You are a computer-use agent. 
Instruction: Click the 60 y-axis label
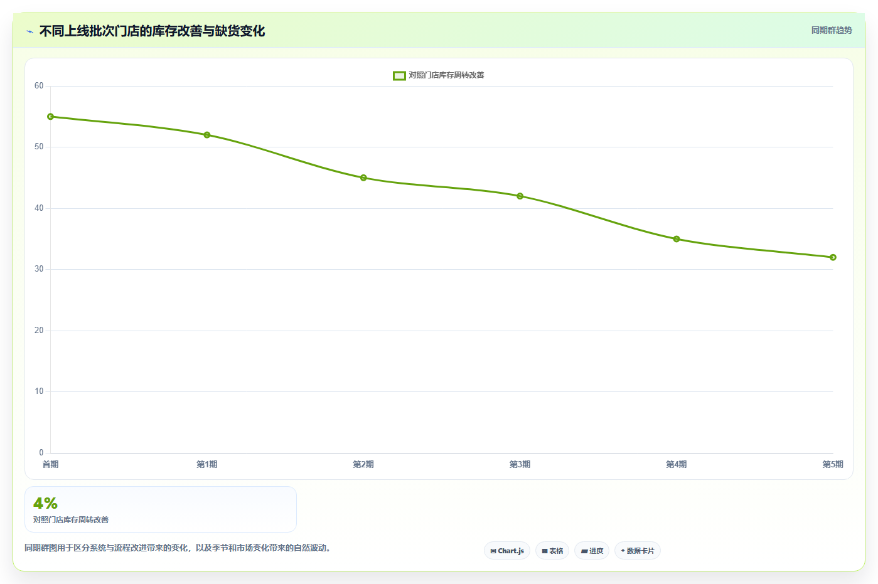point(39,86)
